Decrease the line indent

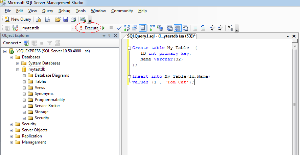(x=213, y=28)
